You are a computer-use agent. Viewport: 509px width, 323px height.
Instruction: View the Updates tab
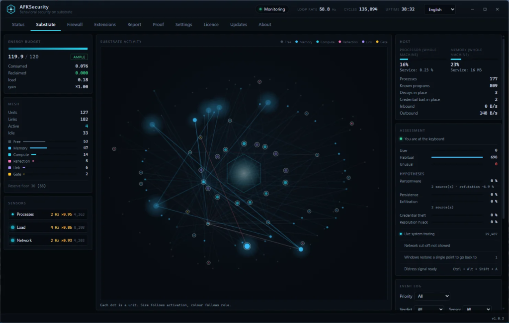pos(239,25)
